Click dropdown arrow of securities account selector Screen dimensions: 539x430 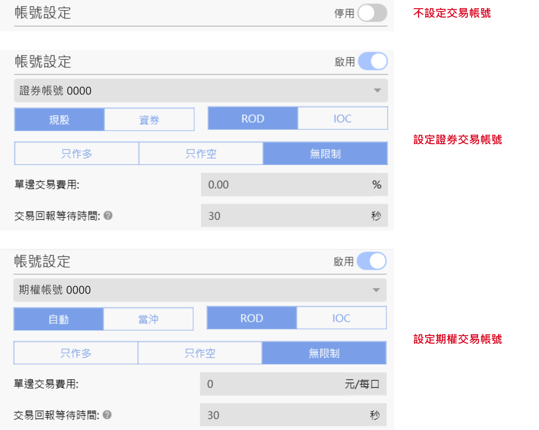click(x=377, y=91)
